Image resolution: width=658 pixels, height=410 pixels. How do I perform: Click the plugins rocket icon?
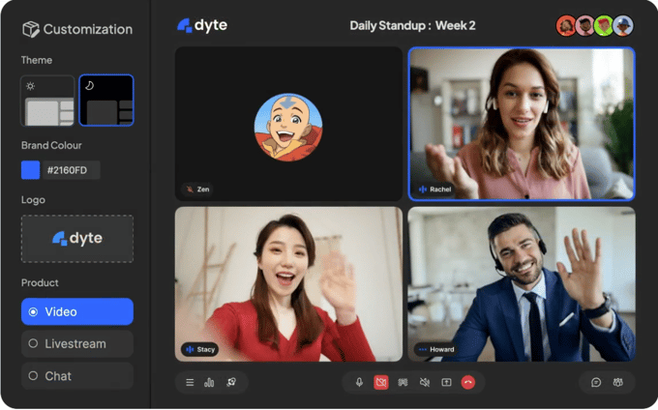[231, 382]
